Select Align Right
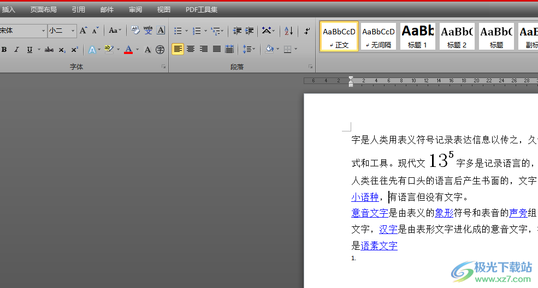 (204, 49)
